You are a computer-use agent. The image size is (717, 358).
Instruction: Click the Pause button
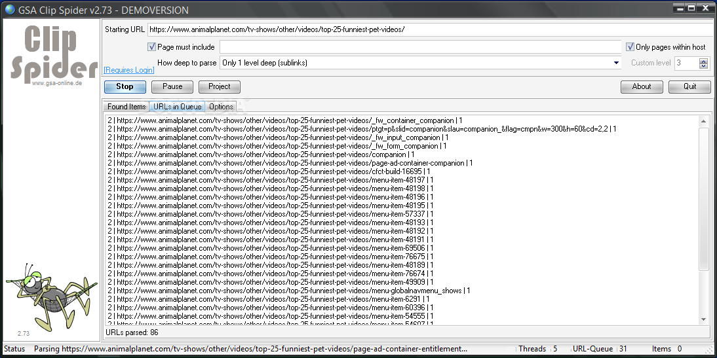click(172, 87)
